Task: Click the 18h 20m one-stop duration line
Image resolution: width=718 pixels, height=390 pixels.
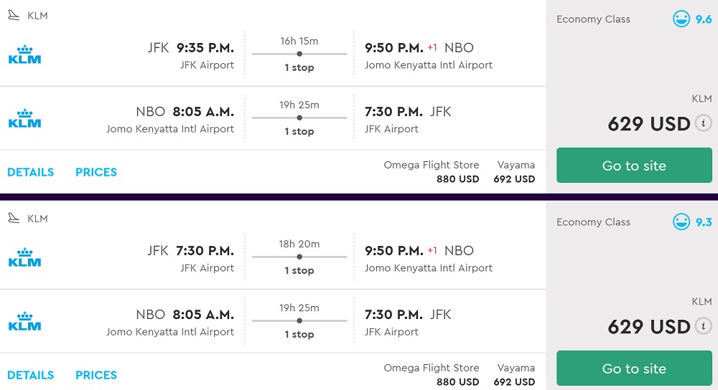Action: (x=299, y=257)
